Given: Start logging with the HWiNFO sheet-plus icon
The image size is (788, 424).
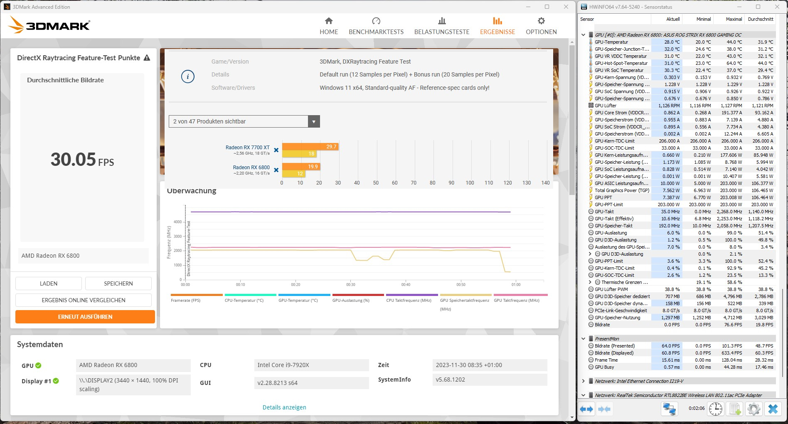Looking at the screenshot, I should tap(735, 409).
